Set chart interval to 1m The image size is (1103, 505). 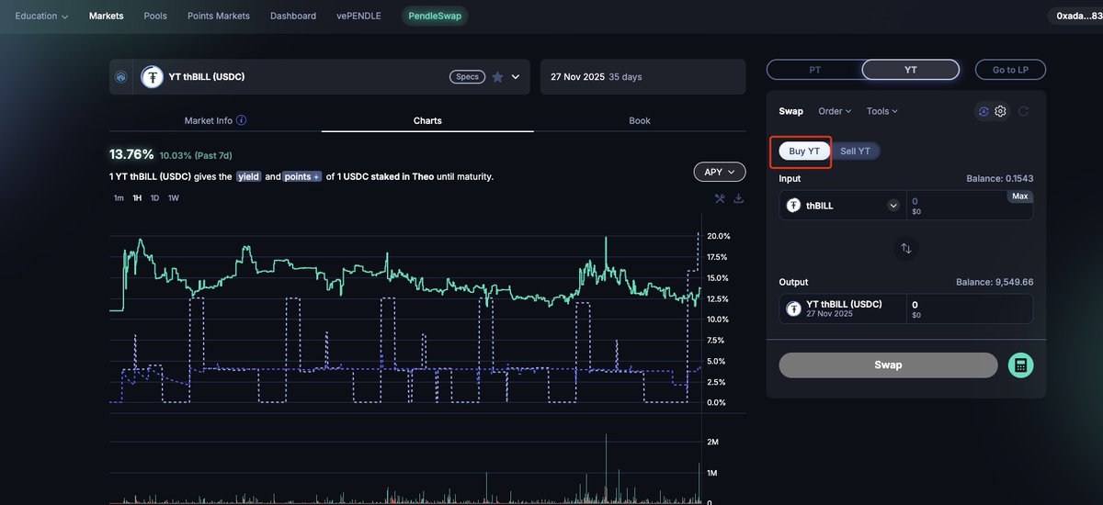[x=119, y=198]
